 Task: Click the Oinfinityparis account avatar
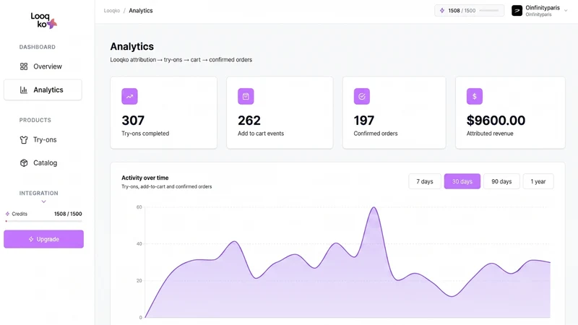click(x=517, y=11)
